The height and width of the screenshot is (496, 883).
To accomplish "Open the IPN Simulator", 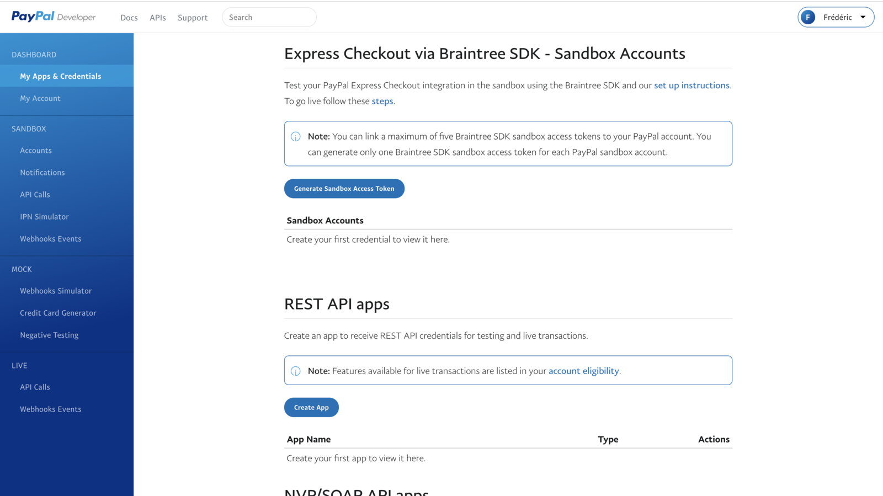I will [44, 216].
